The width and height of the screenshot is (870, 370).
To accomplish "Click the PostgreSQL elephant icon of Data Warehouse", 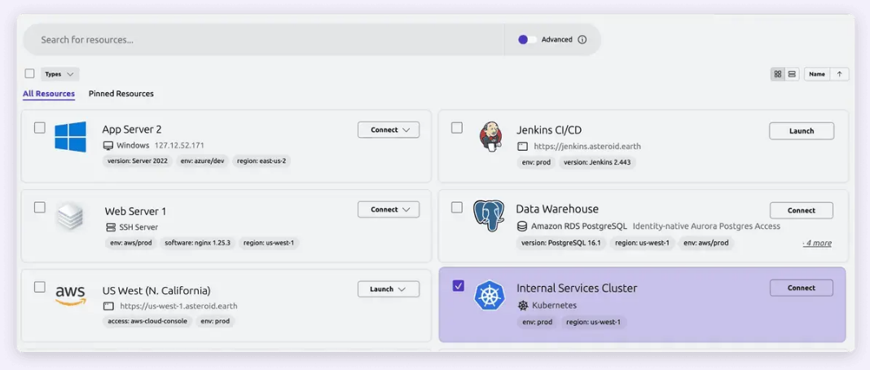I will (x=489, y=216).
